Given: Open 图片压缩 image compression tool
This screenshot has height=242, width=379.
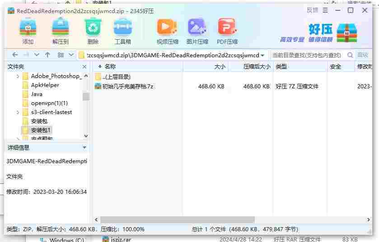Looking at the screenshot, I should (197, 31).
